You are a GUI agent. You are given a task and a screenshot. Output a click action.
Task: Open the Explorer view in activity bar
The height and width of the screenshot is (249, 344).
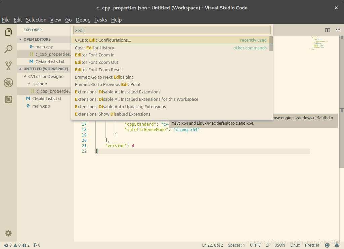point(8,32)
